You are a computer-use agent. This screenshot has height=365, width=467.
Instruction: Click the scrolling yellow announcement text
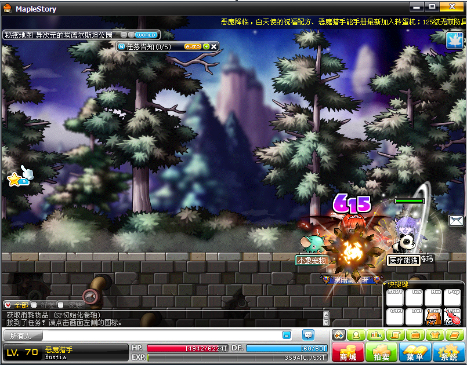pos(343,21)
